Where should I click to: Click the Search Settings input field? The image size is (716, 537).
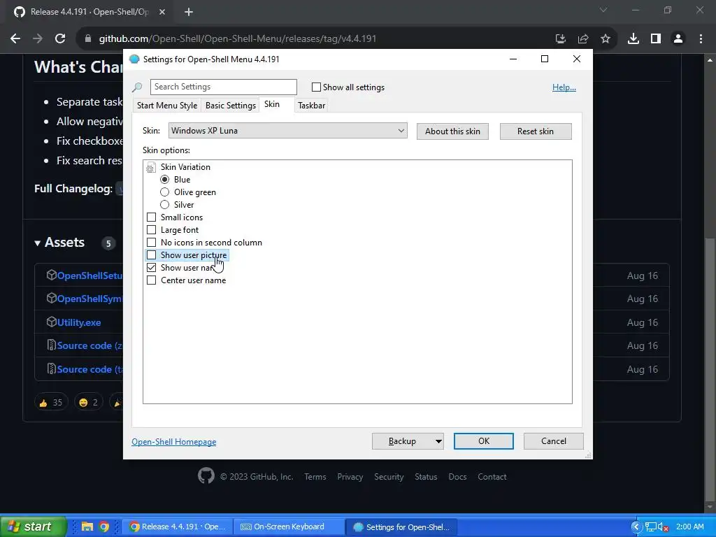tap(224, 87)
